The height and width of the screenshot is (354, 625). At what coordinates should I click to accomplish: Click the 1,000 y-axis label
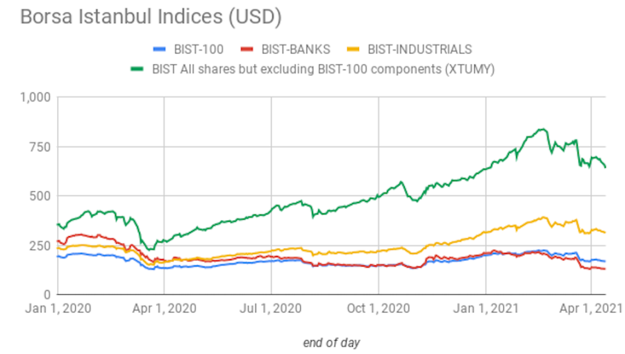pos(34,97)
